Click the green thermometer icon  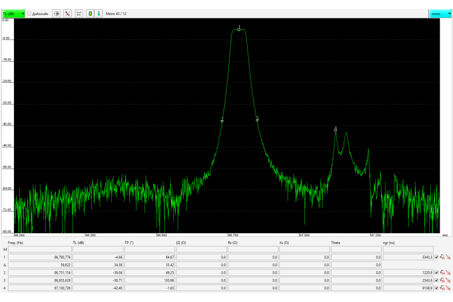pos(98,13)
